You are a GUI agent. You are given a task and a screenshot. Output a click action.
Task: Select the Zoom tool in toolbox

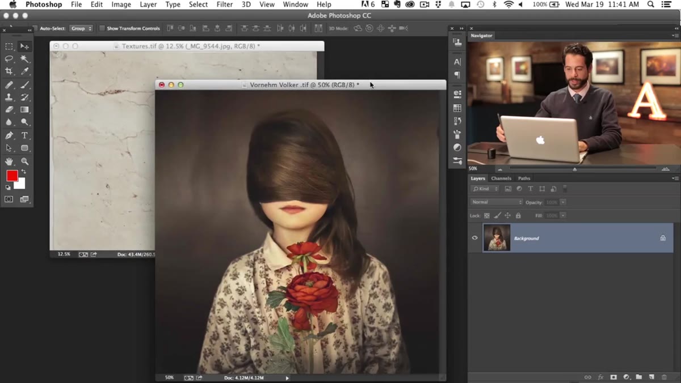(x=24, y=161)
